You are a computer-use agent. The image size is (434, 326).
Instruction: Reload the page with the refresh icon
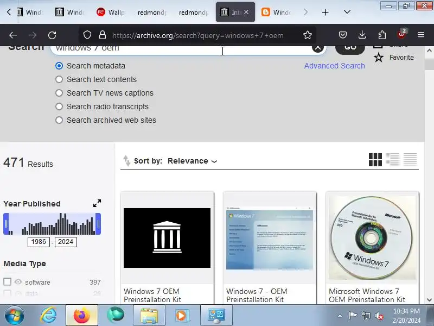52,35
